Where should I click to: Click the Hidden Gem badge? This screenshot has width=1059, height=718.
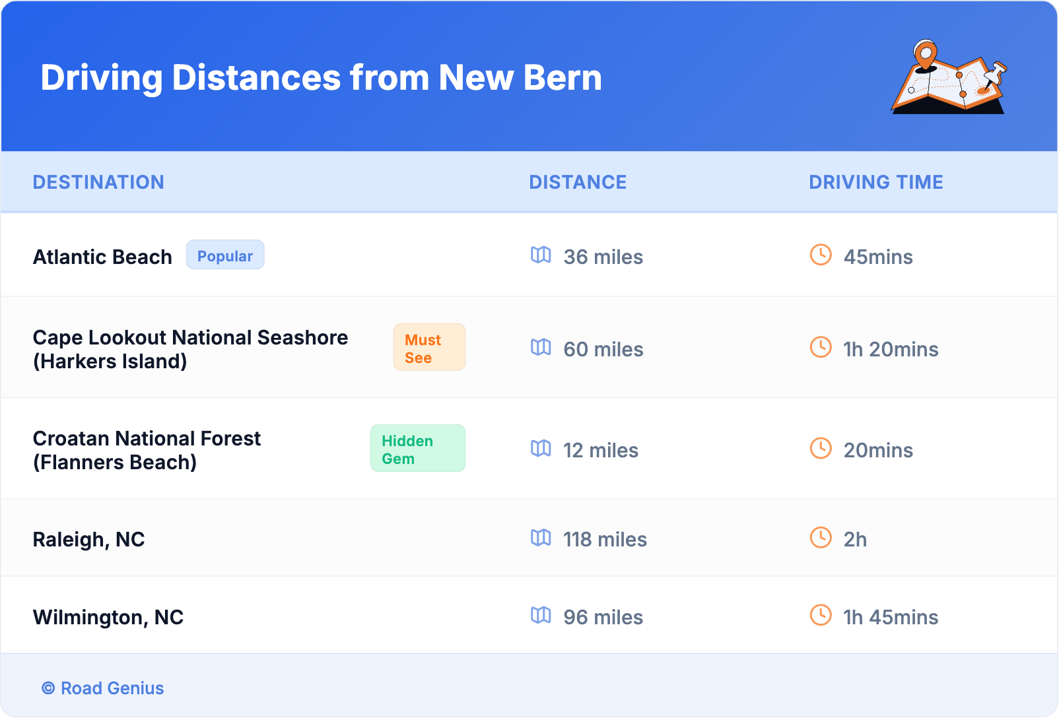click(x=417, y=449)
